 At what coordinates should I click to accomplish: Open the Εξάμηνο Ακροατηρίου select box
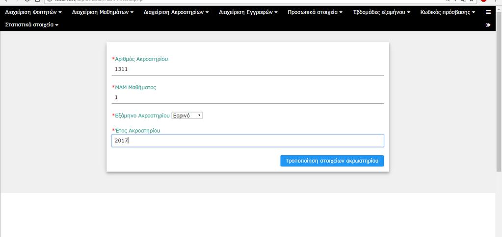[187, 116]
